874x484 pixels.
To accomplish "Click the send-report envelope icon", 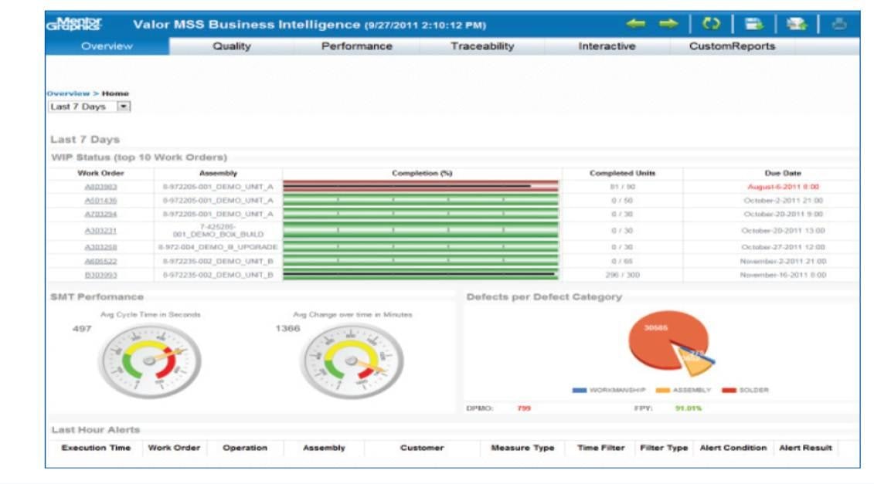I will point(797,24).
